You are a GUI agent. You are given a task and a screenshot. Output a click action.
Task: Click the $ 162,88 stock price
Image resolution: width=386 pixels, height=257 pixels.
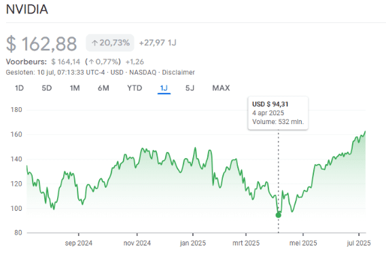point(41,44)
